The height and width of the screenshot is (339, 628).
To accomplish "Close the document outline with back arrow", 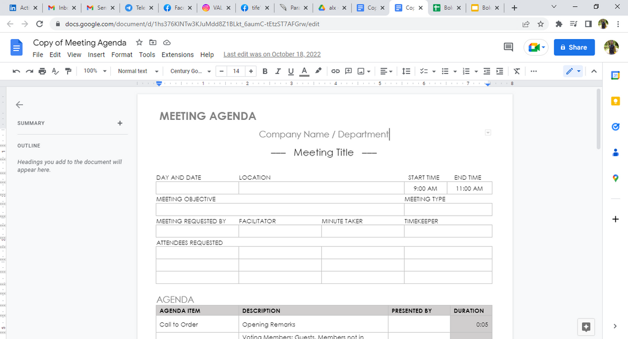I will tap(19, 105).
